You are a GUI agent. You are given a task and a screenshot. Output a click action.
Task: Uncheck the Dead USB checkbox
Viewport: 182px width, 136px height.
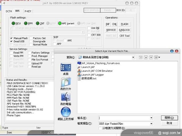tap(11, 41)
